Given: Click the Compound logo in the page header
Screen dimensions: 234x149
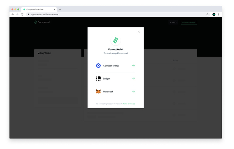Looking at the screenshot, I should [42, 22].
